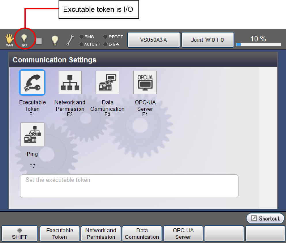The width and height of the screenshot is (286, 243).
Task: Open the Joint W 0 T 0 selector
Action: click(x=207, y=40)
